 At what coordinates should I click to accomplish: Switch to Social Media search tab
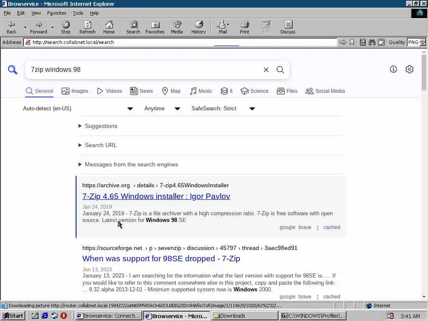click(x=325, y=91)
